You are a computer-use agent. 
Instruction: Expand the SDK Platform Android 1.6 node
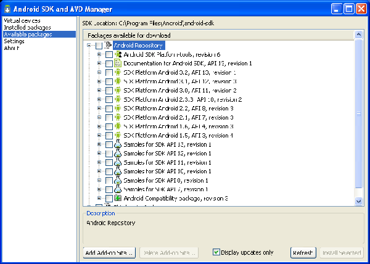99,126
